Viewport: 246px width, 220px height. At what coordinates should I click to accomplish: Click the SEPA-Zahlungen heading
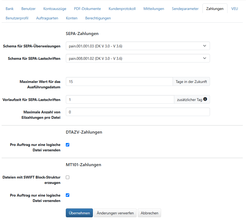[x=82, y=33]
